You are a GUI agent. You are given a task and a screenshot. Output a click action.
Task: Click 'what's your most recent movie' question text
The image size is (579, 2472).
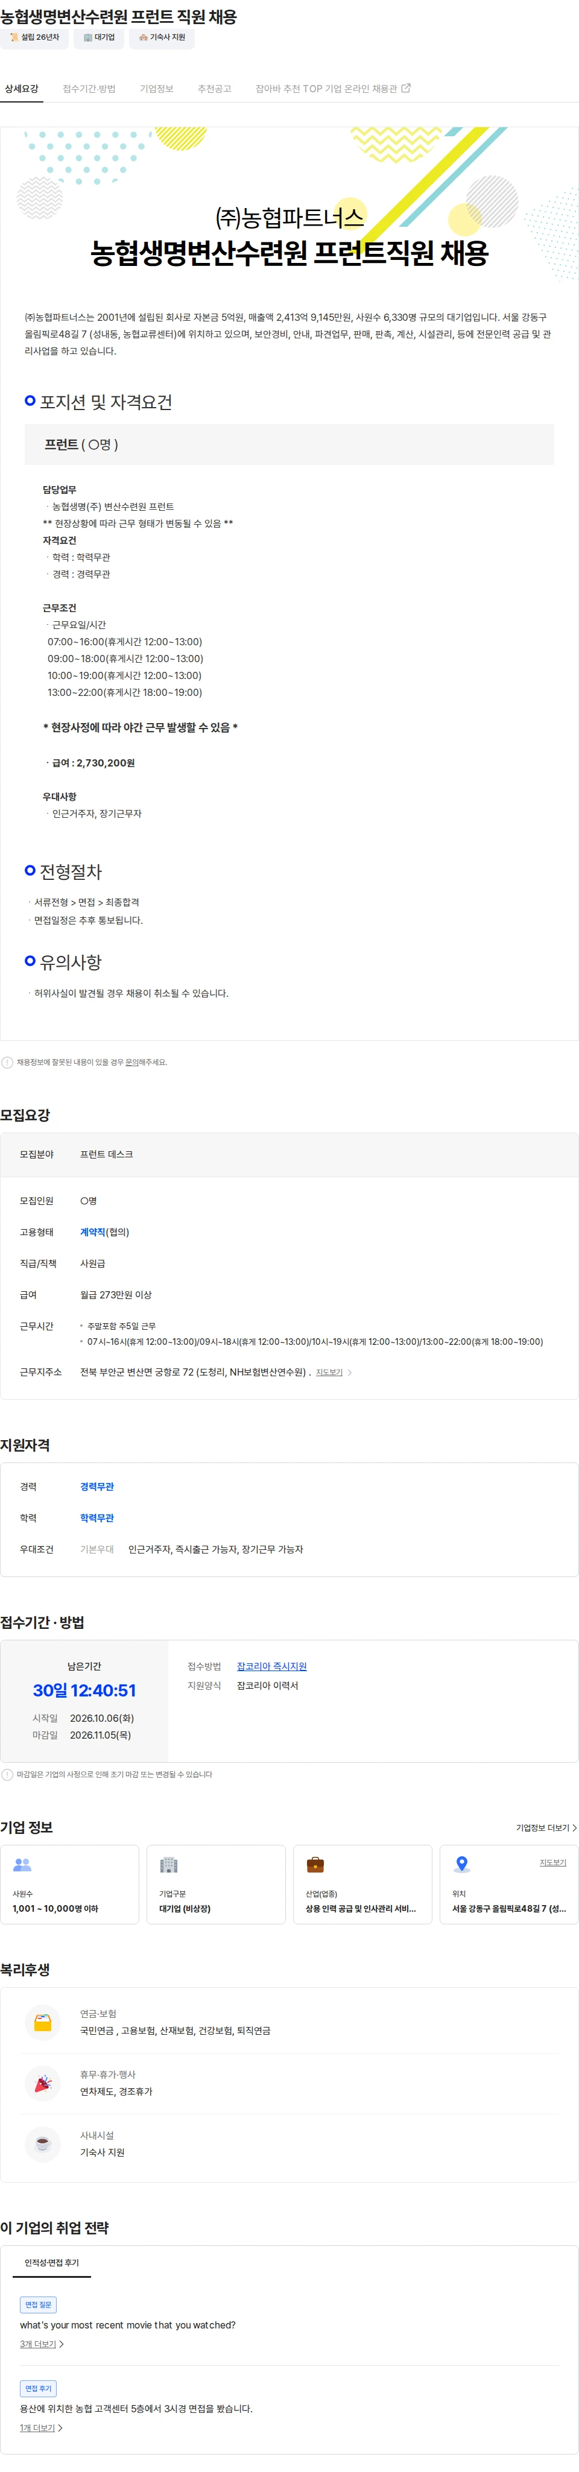click(x=128, y=2325)
